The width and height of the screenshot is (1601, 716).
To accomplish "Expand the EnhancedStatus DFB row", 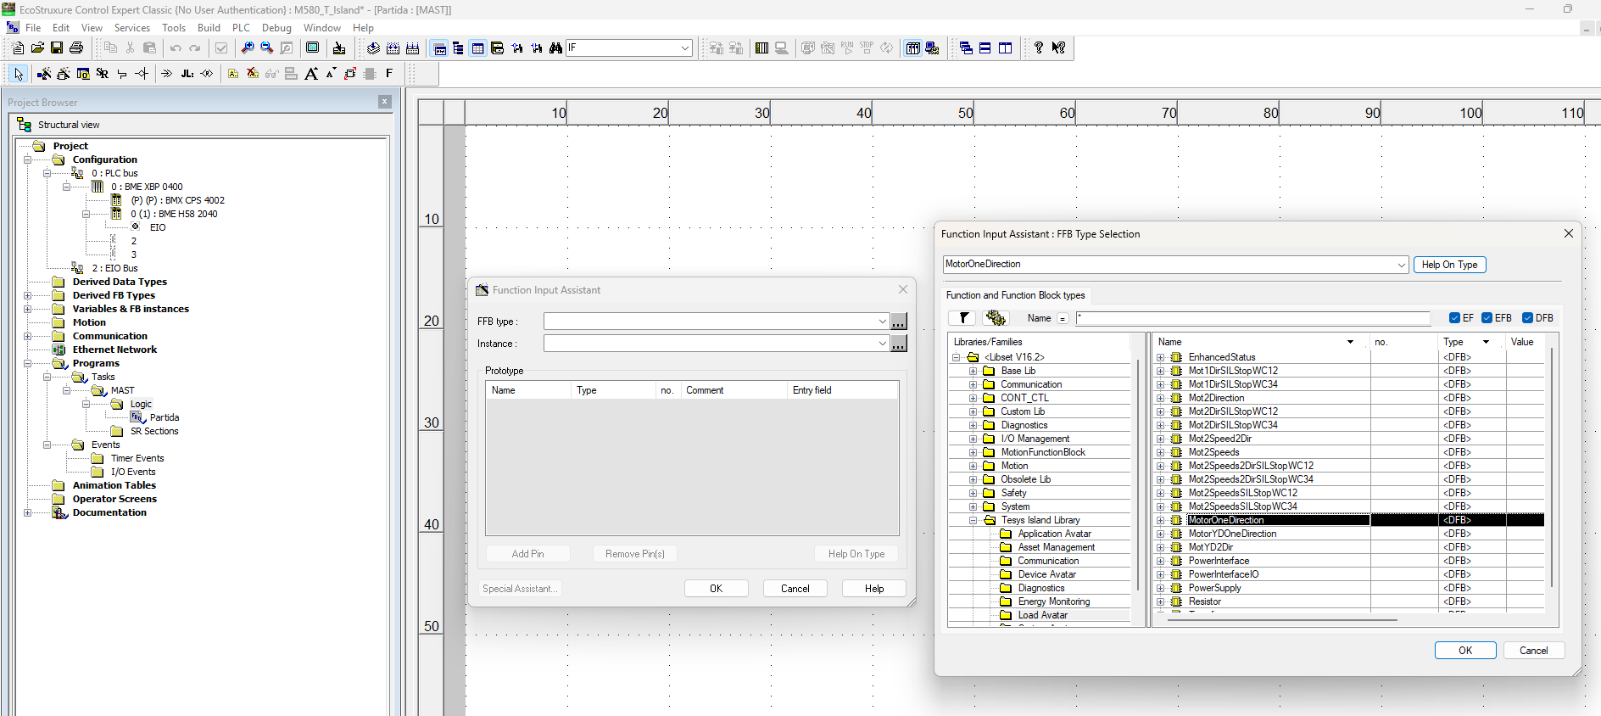I will click(x=1160, y=357).
